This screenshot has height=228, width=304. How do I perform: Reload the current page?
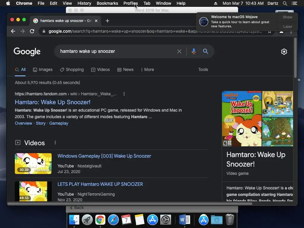click(x=32, y=31)
